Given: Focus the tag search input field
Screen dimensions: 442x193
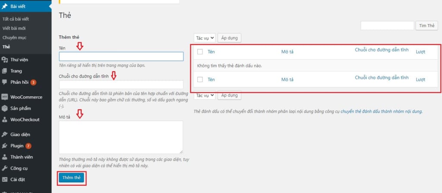Looking at the screenshot, I should [x=387, y=25].
